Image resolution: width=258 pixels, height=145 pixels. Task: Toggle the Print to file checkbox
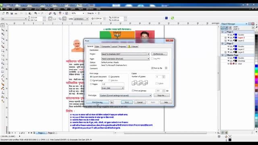(152, 68)
